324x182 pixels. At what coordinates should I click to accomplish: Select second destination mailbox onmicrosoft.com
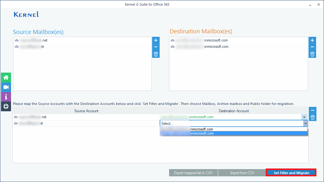[x=238, y=47]
